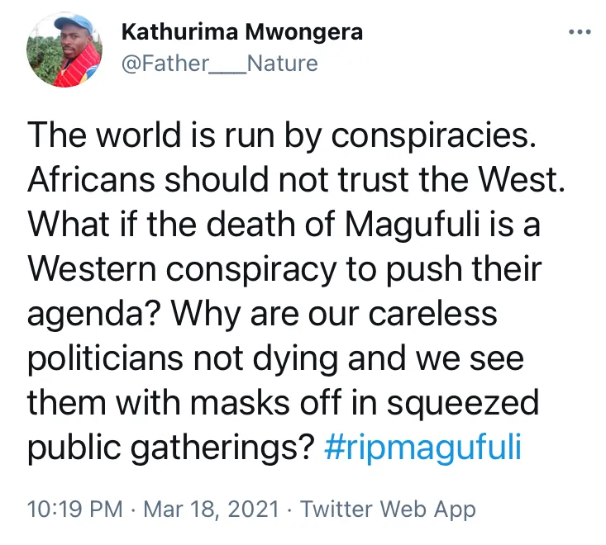Click the @Father___Nature handle
Viewport: 606px width, 545px height.
[x=219, y=63]
